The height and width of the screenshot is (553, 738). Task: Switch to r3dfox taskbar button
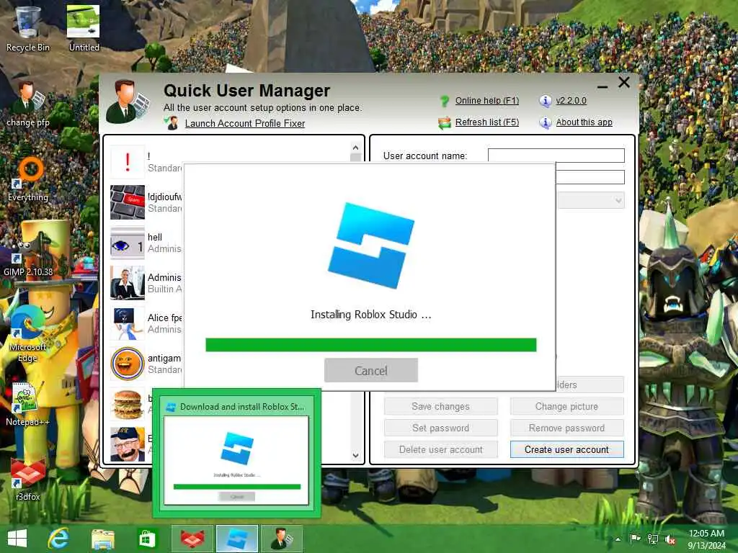(x=192, y=539)
